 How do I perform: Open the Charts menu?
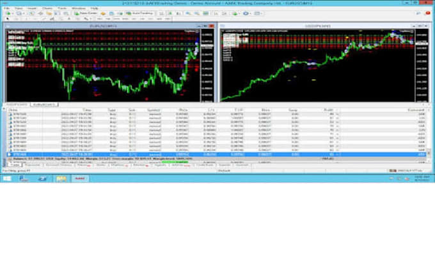coord(47,8)
